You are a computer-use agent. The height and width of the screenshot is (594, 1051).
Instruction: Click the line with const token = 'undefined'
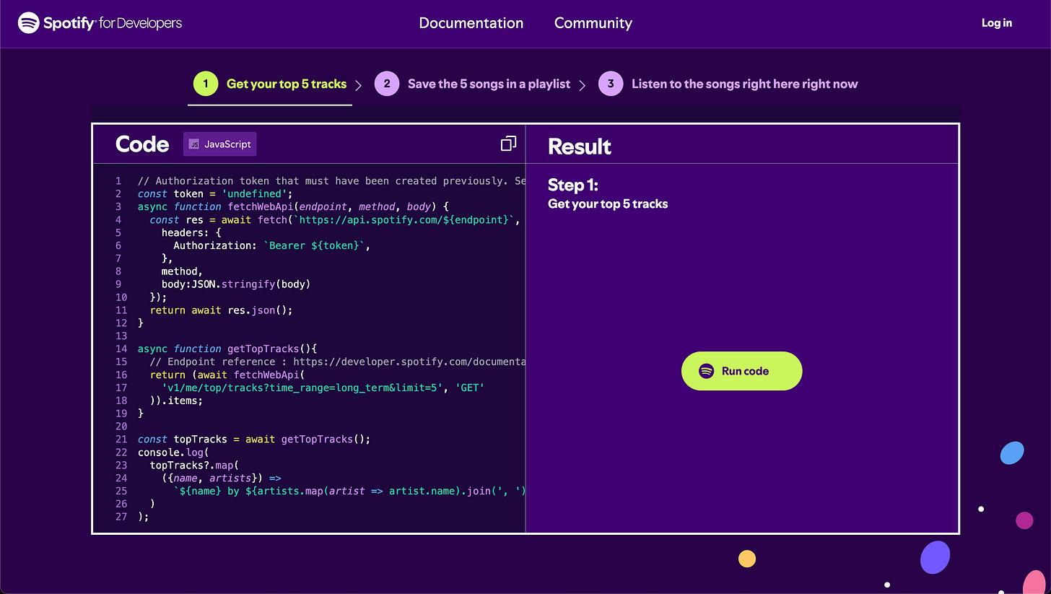pos(215,193)
